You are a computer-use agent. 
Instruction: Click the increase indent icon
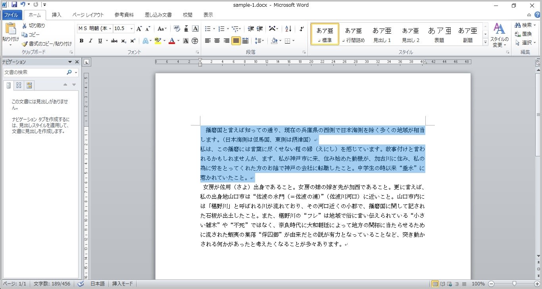coord(260,29)
